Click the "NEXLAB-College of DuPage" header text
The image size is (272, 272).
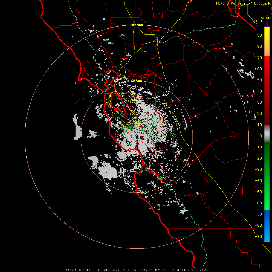tap(241, 3)
